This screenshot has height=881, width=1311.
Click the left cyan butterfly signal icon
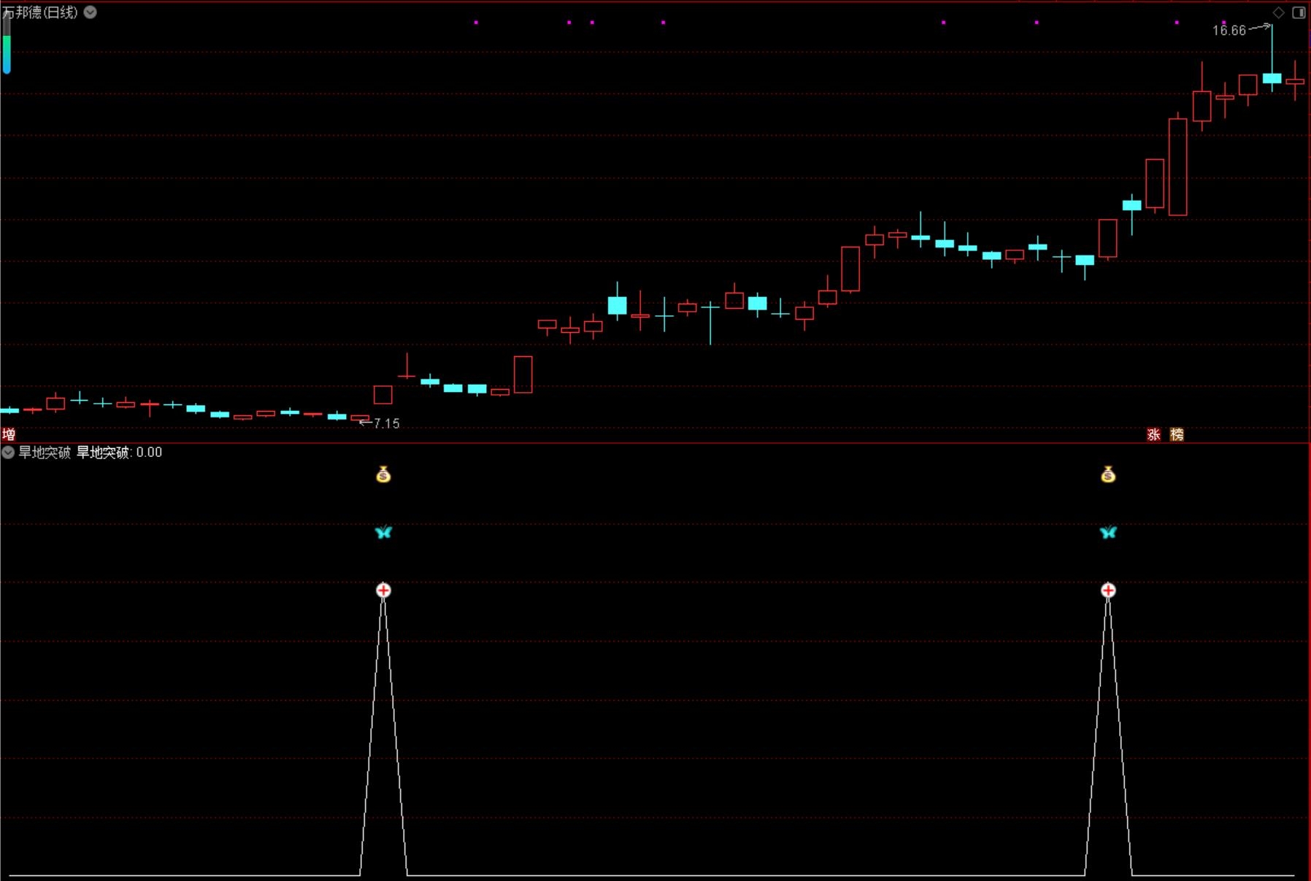click(x=383, y=532)
